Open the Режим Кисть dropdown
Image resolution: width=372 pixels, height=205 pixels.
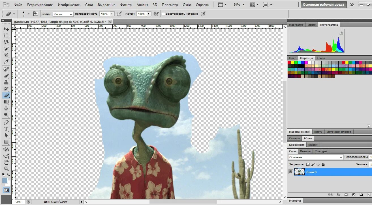[63, 14]
